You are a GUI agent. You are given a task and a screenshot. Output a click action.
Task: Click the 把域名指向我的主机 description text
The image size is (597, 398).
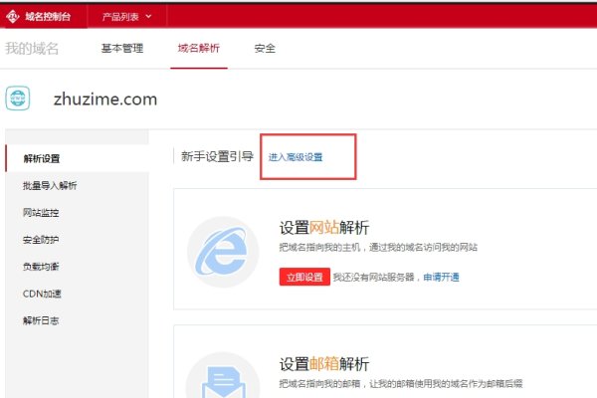click(x=378, y=248)
